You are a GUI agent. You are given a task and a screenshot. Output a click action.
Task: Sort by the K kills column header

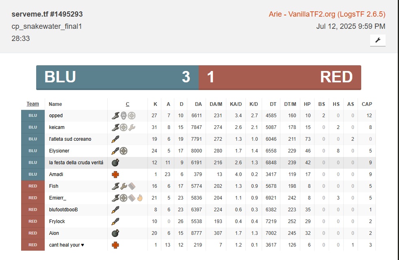coord(155,104)
